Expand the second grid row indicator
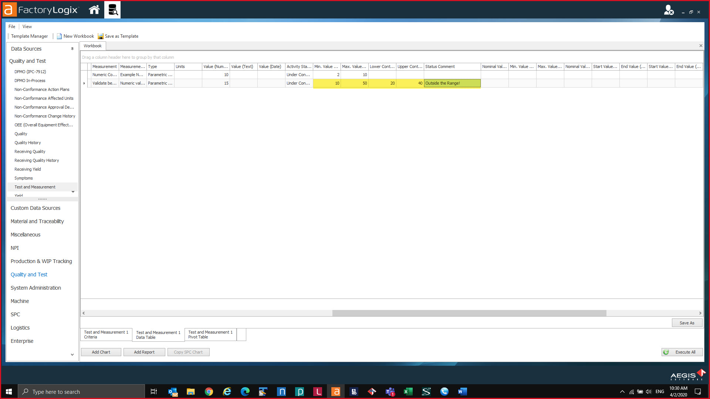 84,83
